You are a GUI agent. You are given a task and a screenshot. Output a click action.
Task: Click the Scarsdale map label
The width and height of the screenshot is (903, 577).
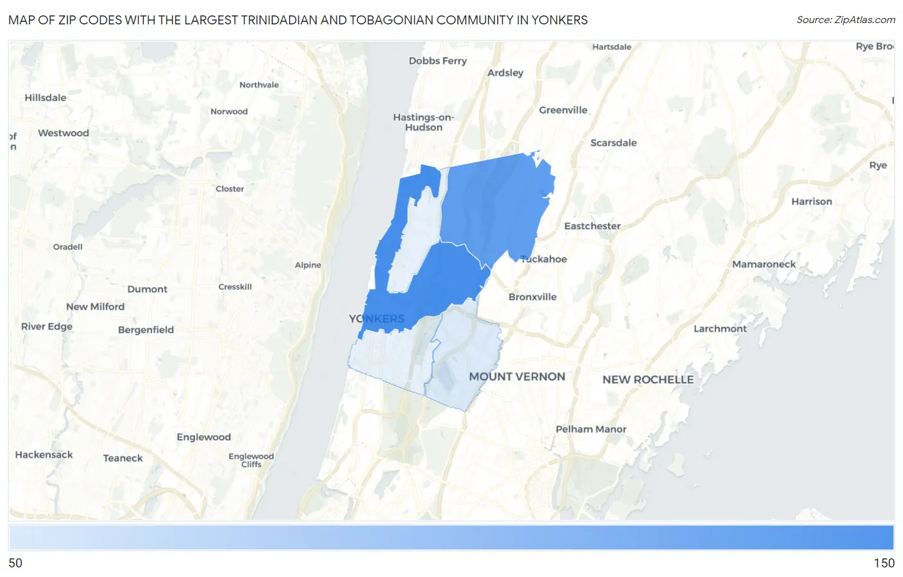(613, 142)
